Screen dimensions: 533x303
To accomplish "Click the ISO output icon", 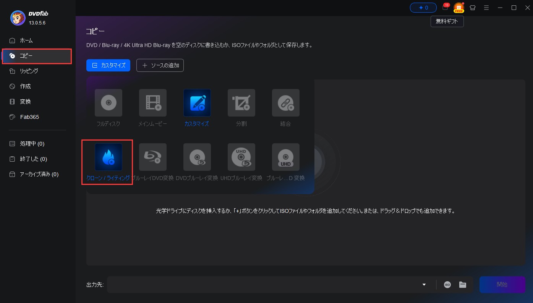I will coord(447,285).
